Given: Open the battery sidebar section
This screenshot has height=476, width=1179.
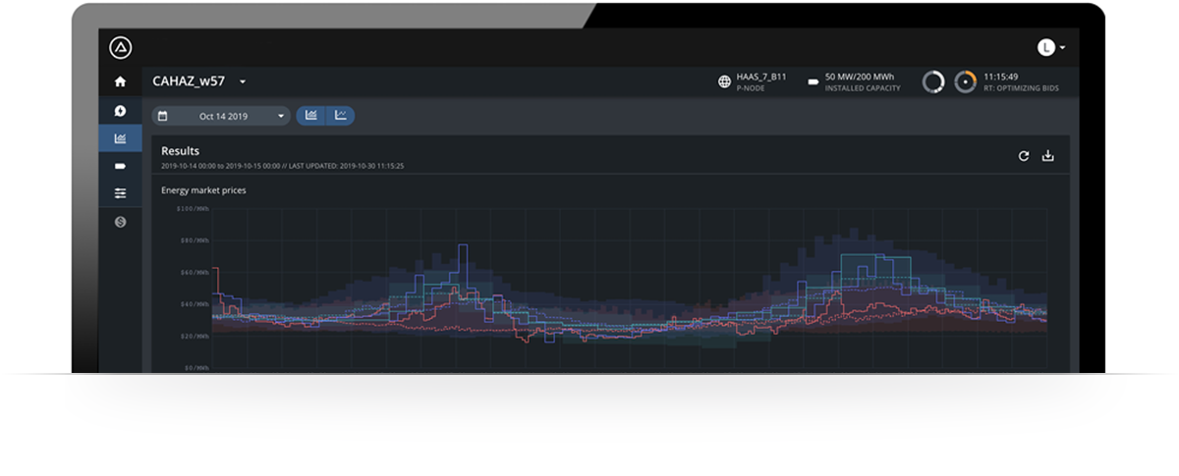Looking at the screenshot, I should pos(120,166).
